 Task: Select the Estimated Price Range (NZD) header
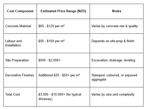click(63, 11)
